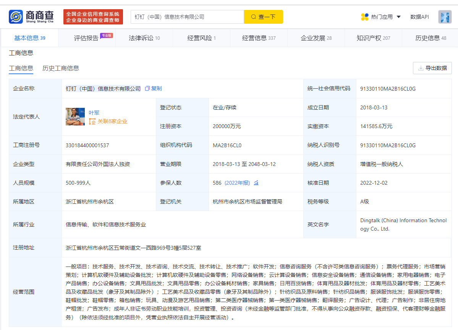Expand the 热门应用 dropdown arrow

[x=398, y=17]
